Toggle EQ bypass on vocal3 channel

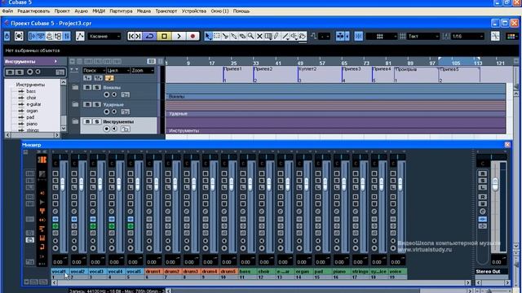pos(93,226)
